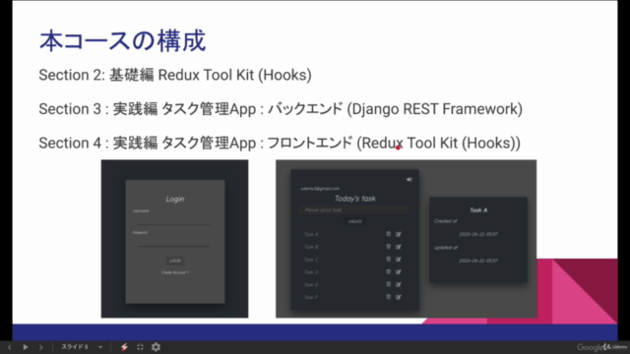This screenshot has width=630, height=354.
Task: Select 'Task E' in the task list
Action: [x=311, y=284]
